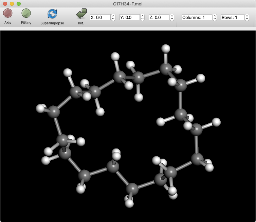Click the Columns stepper arrows
Viewport: 256px width, 222px height.
[x=215, y=17]
